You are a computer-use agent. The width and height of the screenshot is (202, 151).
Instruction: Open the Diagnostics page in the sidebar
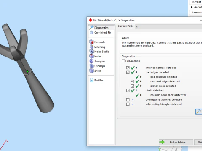[x=101, y=28]
